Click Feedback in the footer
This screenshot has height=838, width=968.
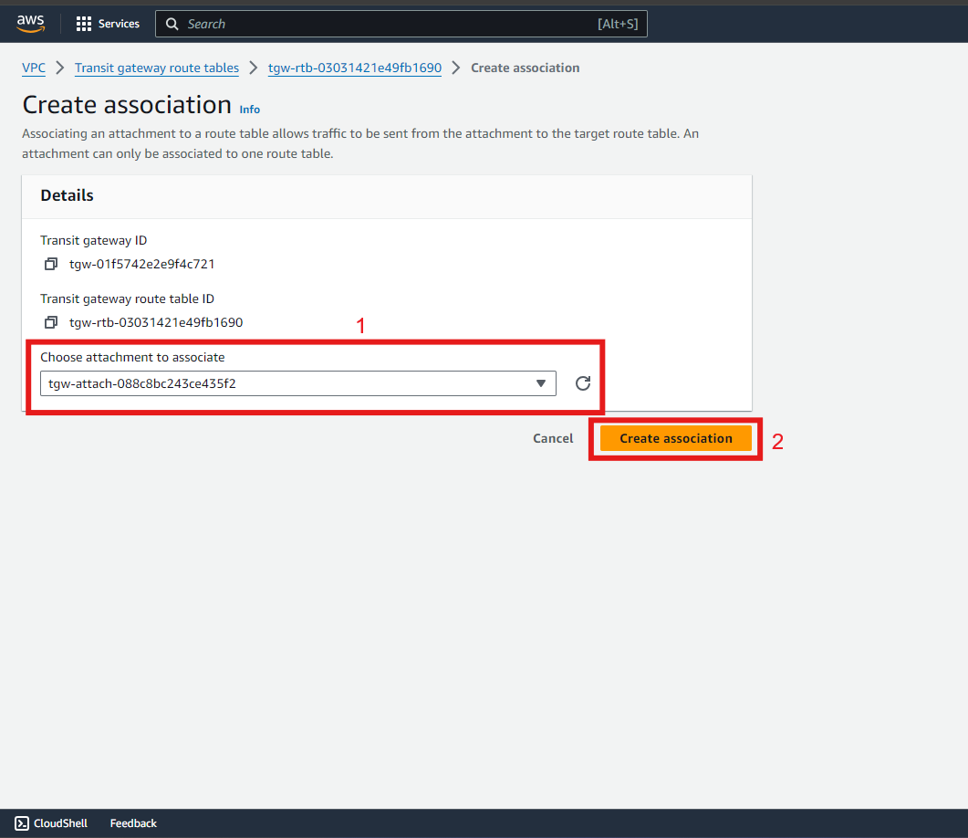(x=133, y=823)
